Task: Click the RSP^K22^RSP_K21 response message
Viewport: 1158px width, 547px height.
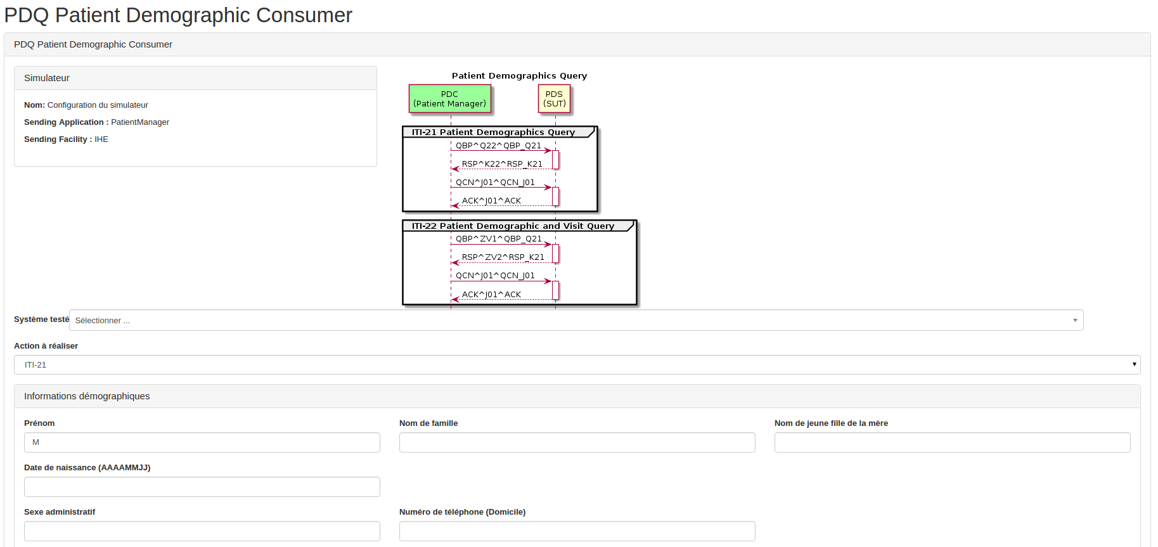Action: [501, 164]
